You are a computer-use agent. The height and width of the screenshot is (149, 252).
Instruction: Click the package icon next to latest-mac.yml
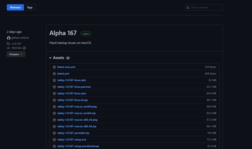pyautogui.click(x=54, y=67)
